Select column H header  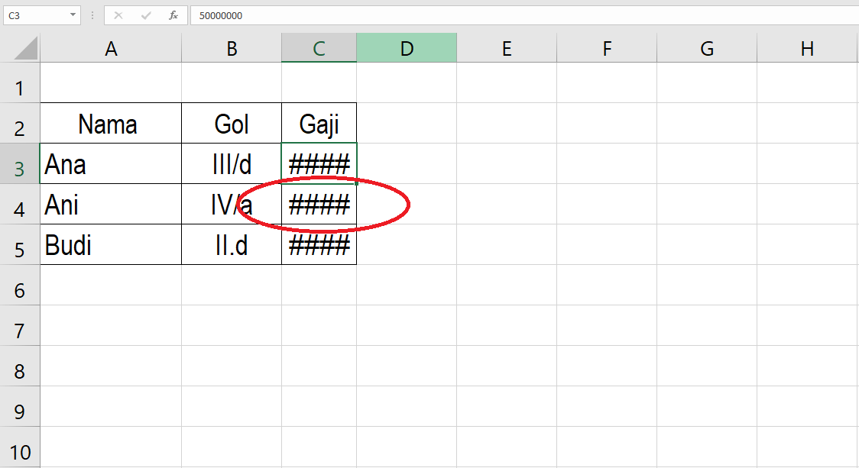(x=807, y=49)
